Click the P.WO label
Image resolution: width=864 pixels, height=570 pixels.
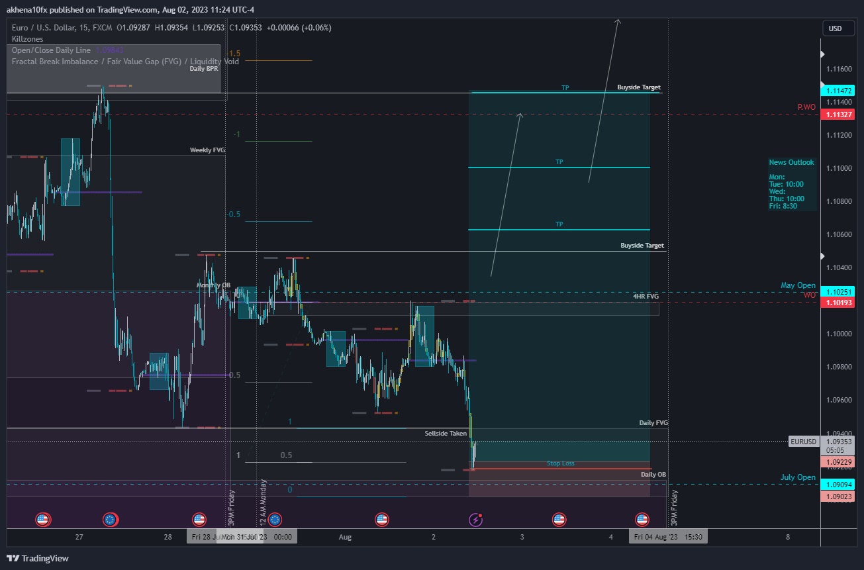tap(806, 107)
